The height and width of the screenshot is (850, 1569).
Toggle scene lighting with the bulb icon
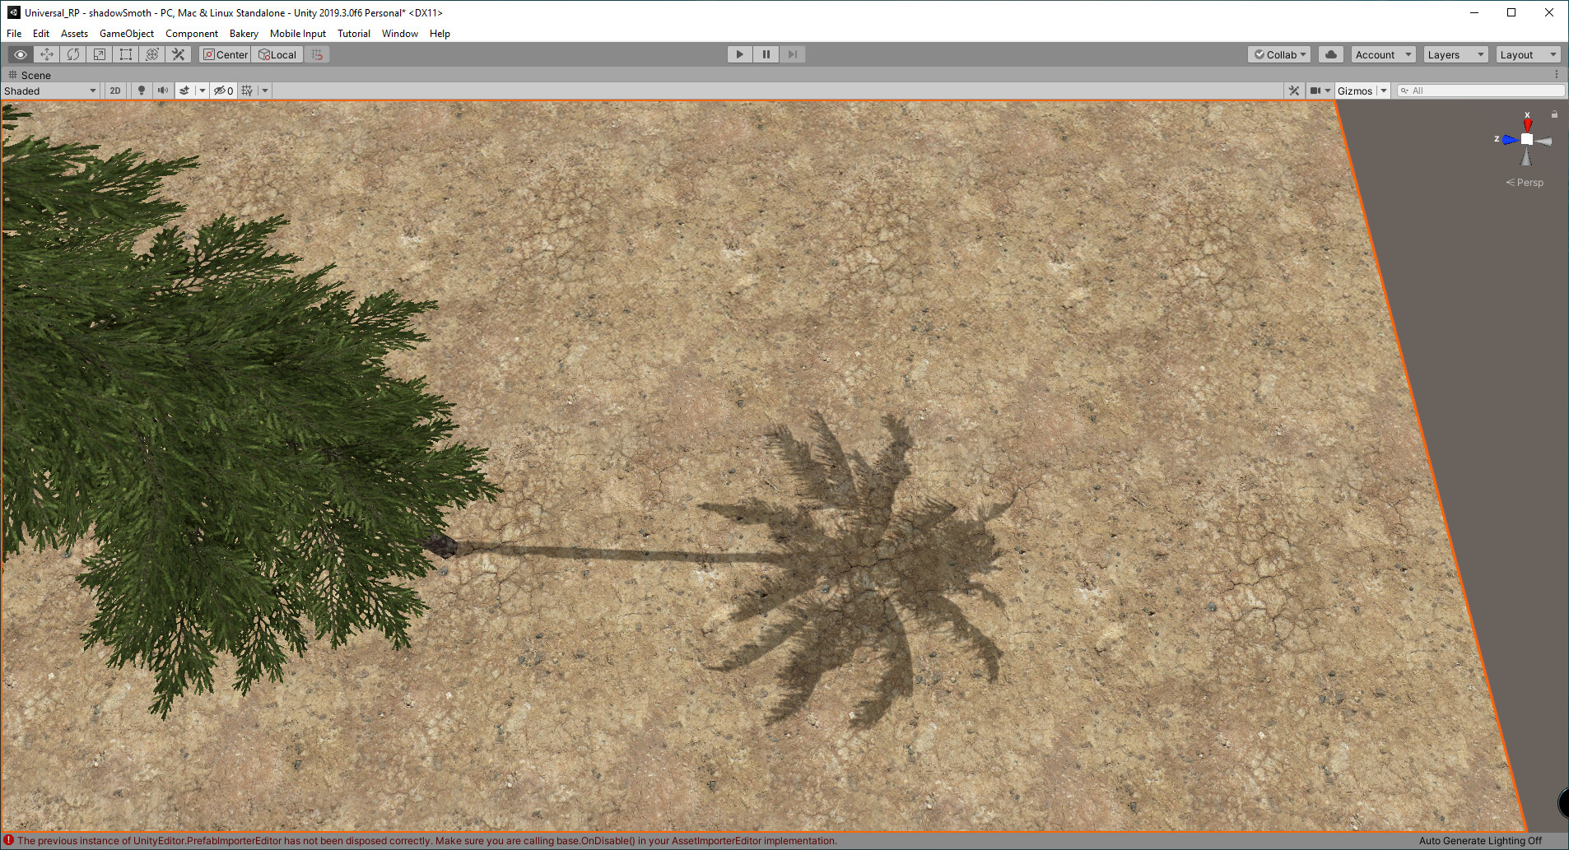coord(141,91)
